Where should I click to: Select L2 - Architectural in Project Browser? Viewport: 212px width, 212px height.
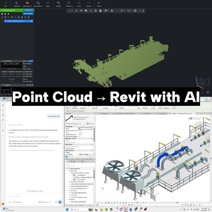[80, 180]
